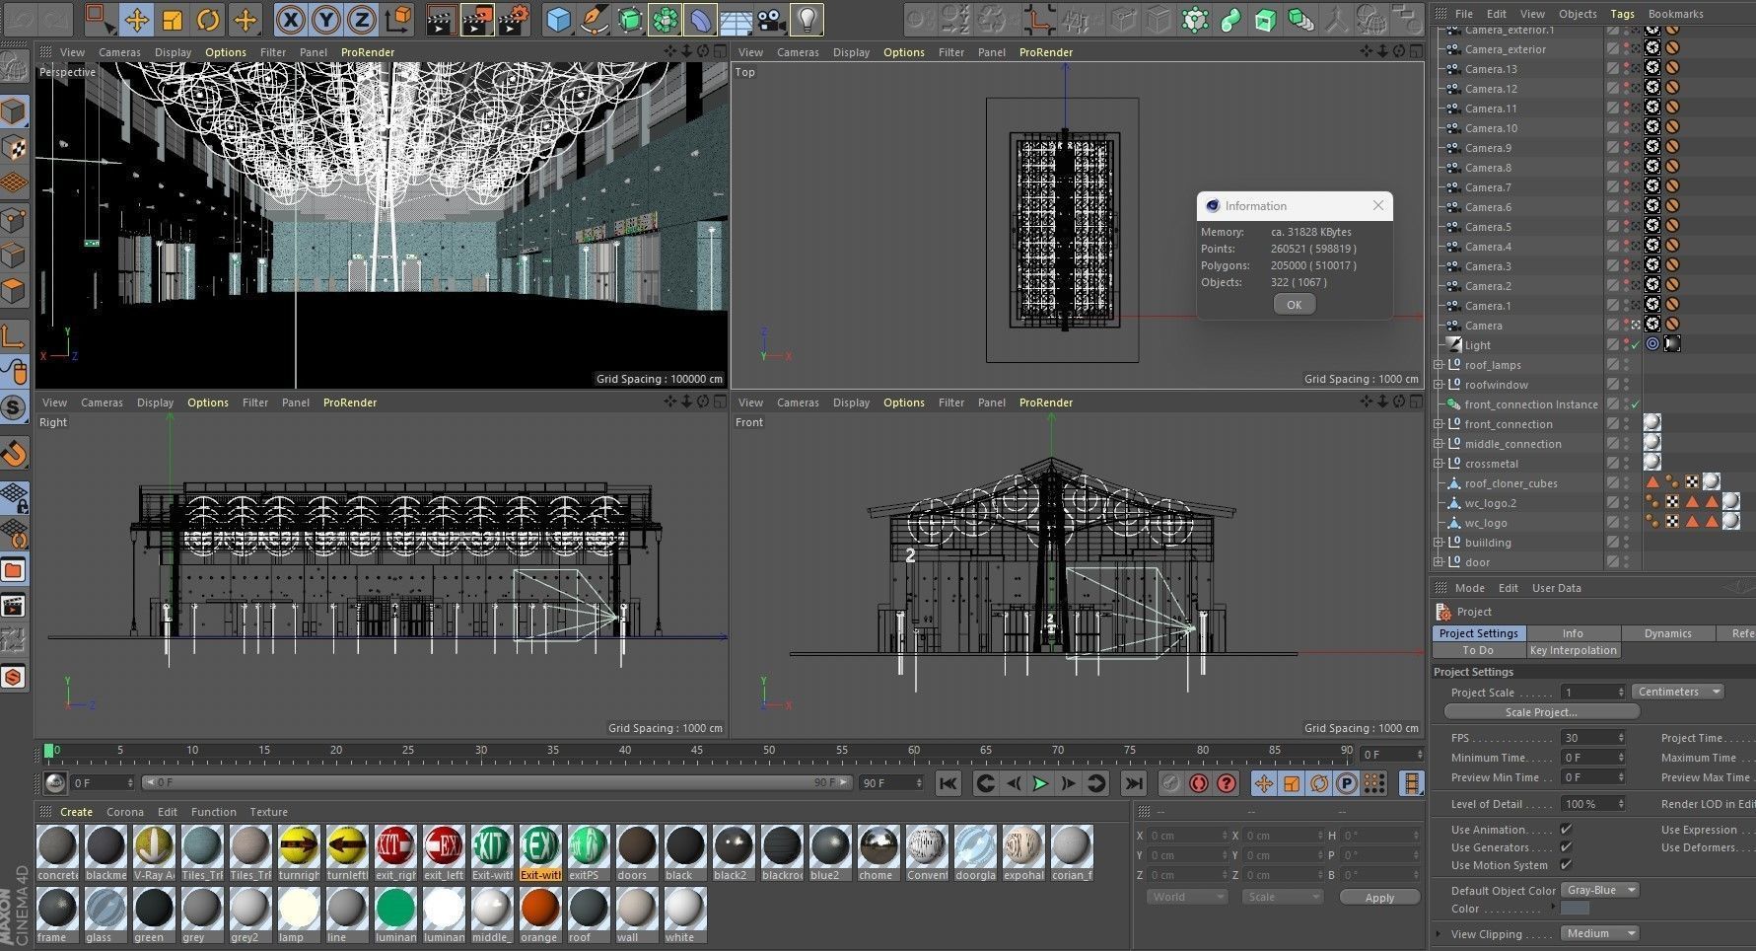Enable Use Animation checkbox
Screen dimensions: 1756x951
tap(1566, 829)
